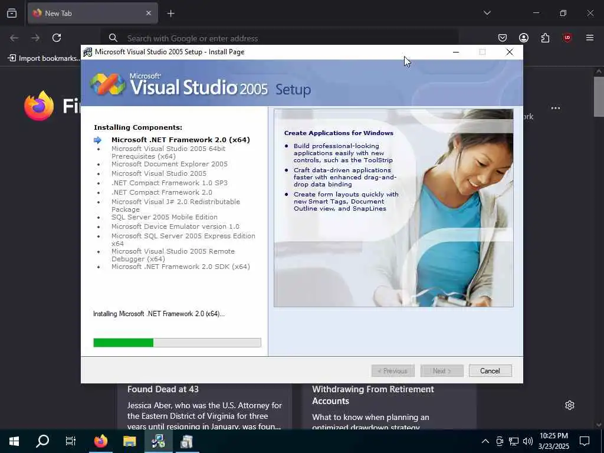Open the Firefox hamburger application menu

(x=589, y=38)
